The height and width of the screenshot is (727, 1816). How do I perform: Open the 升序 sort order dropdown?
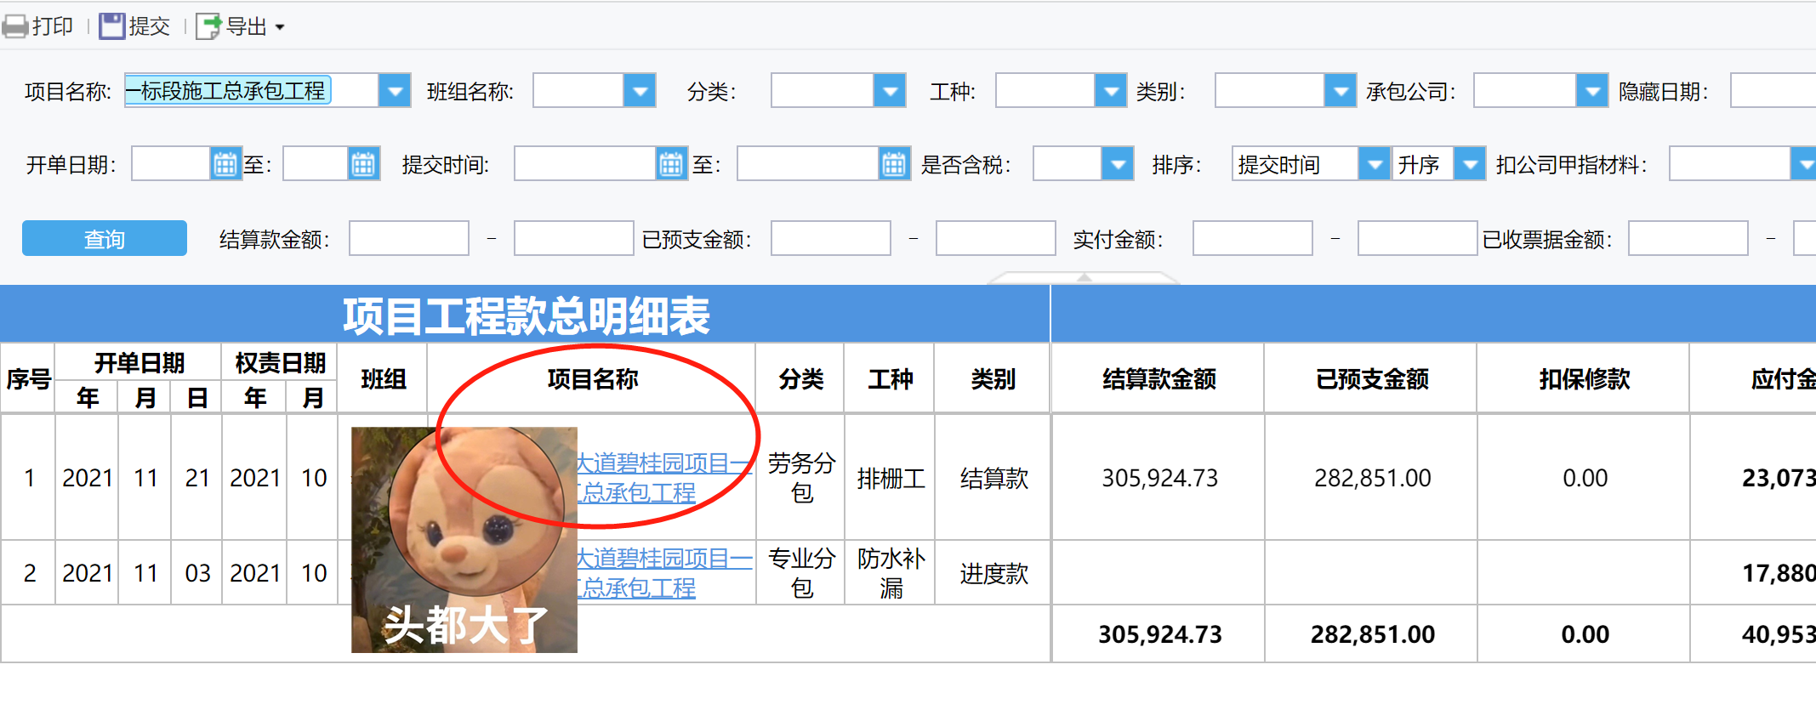click(1470, 164)
